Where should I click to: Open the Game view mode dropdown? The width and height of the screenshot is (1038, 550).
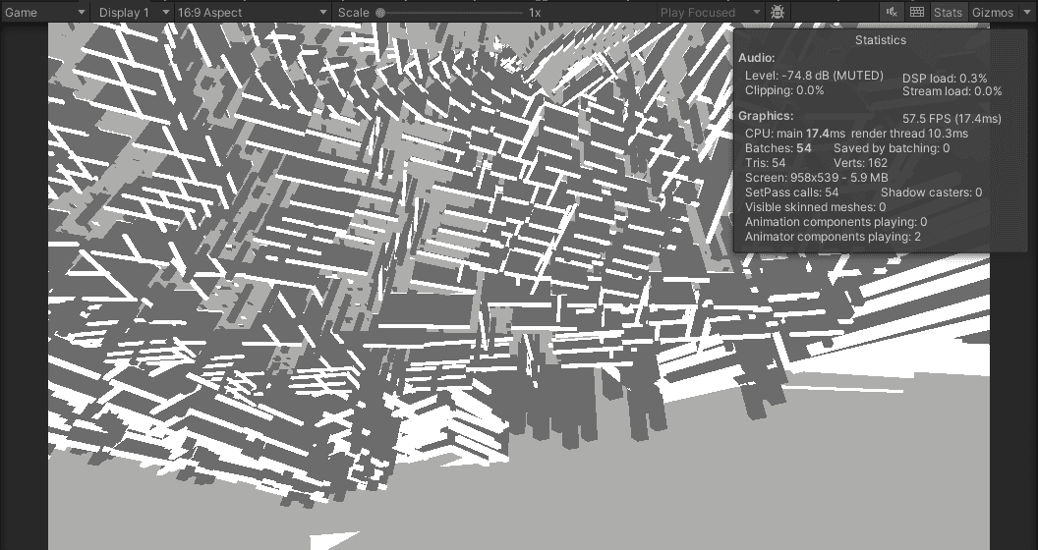pos(44,12)
